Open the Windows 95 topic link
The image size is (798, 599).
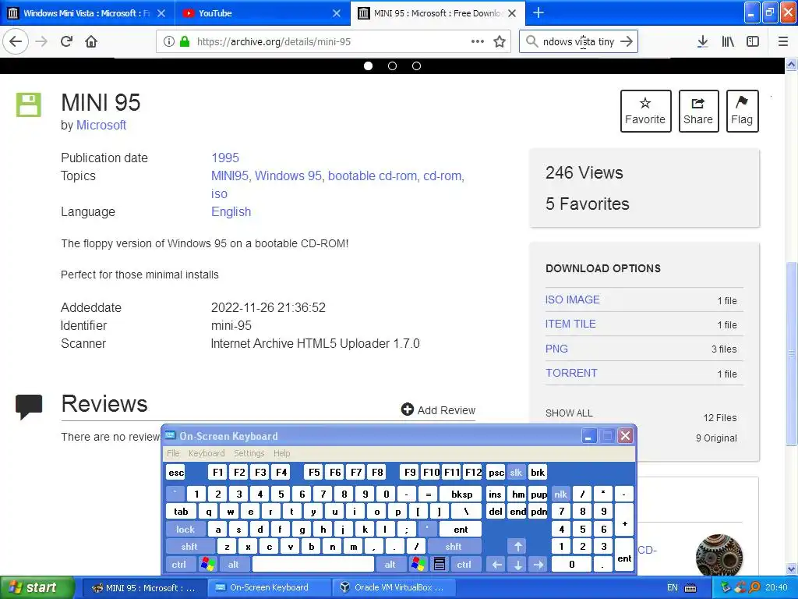point(288,175)
